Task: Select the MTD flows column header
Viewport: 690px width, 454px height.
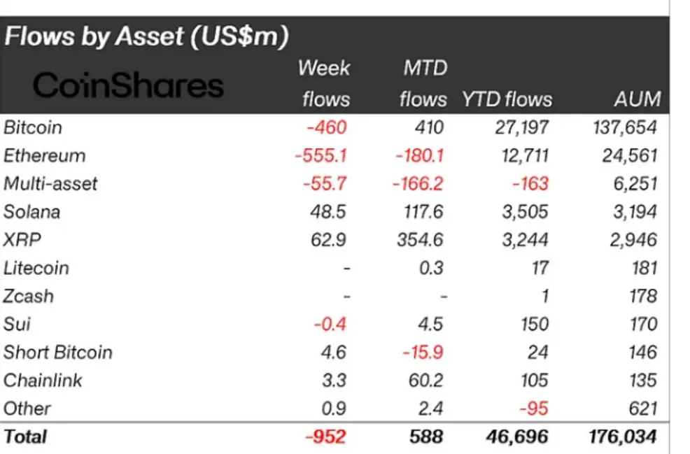Action: click(x=423, y=84)
